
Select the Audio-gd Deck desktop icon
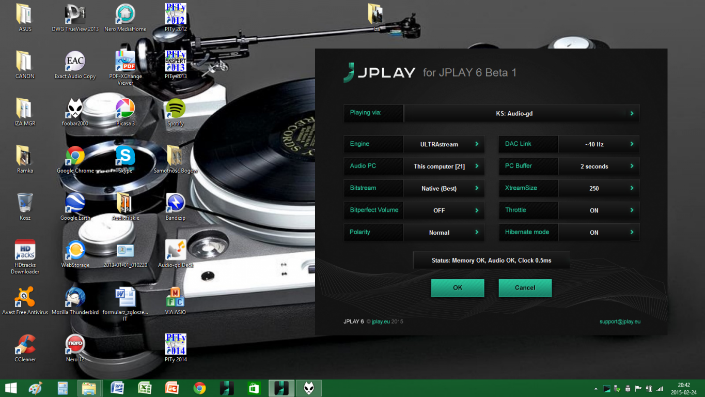point(176,253)
